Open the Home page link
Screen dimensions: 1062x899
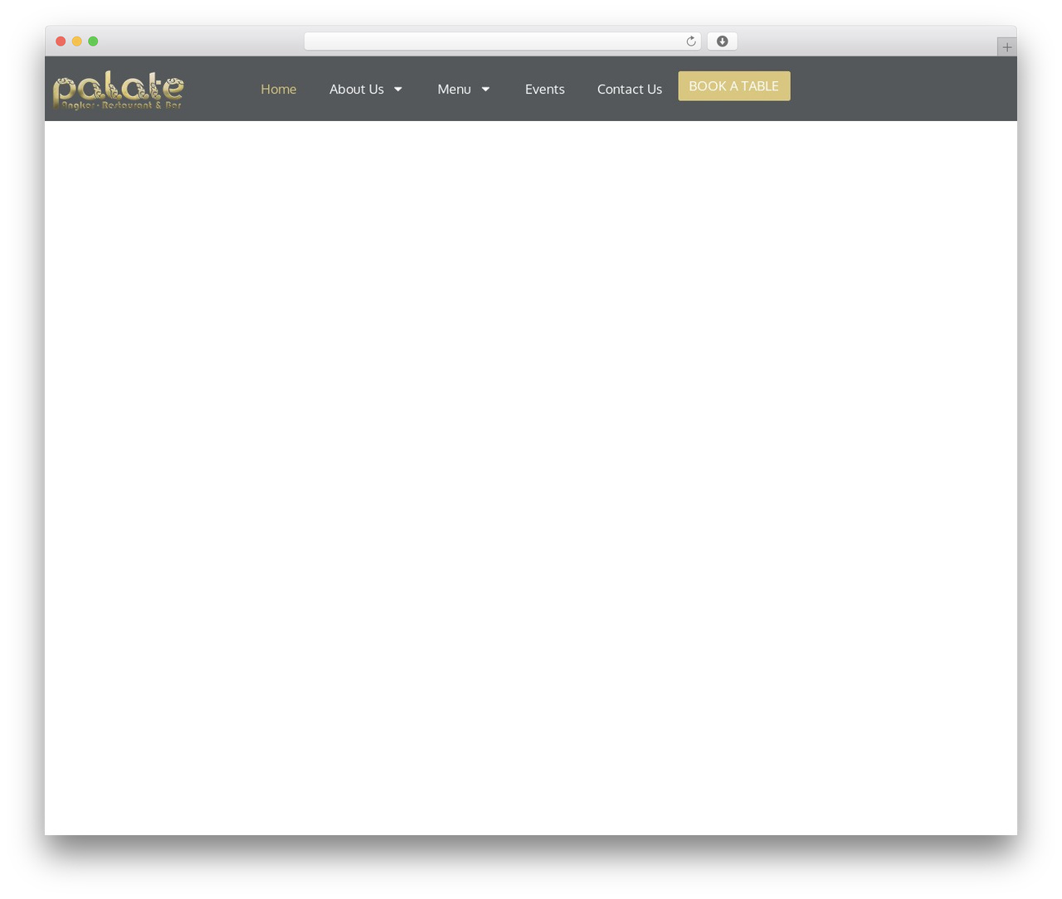pos(279,89)
